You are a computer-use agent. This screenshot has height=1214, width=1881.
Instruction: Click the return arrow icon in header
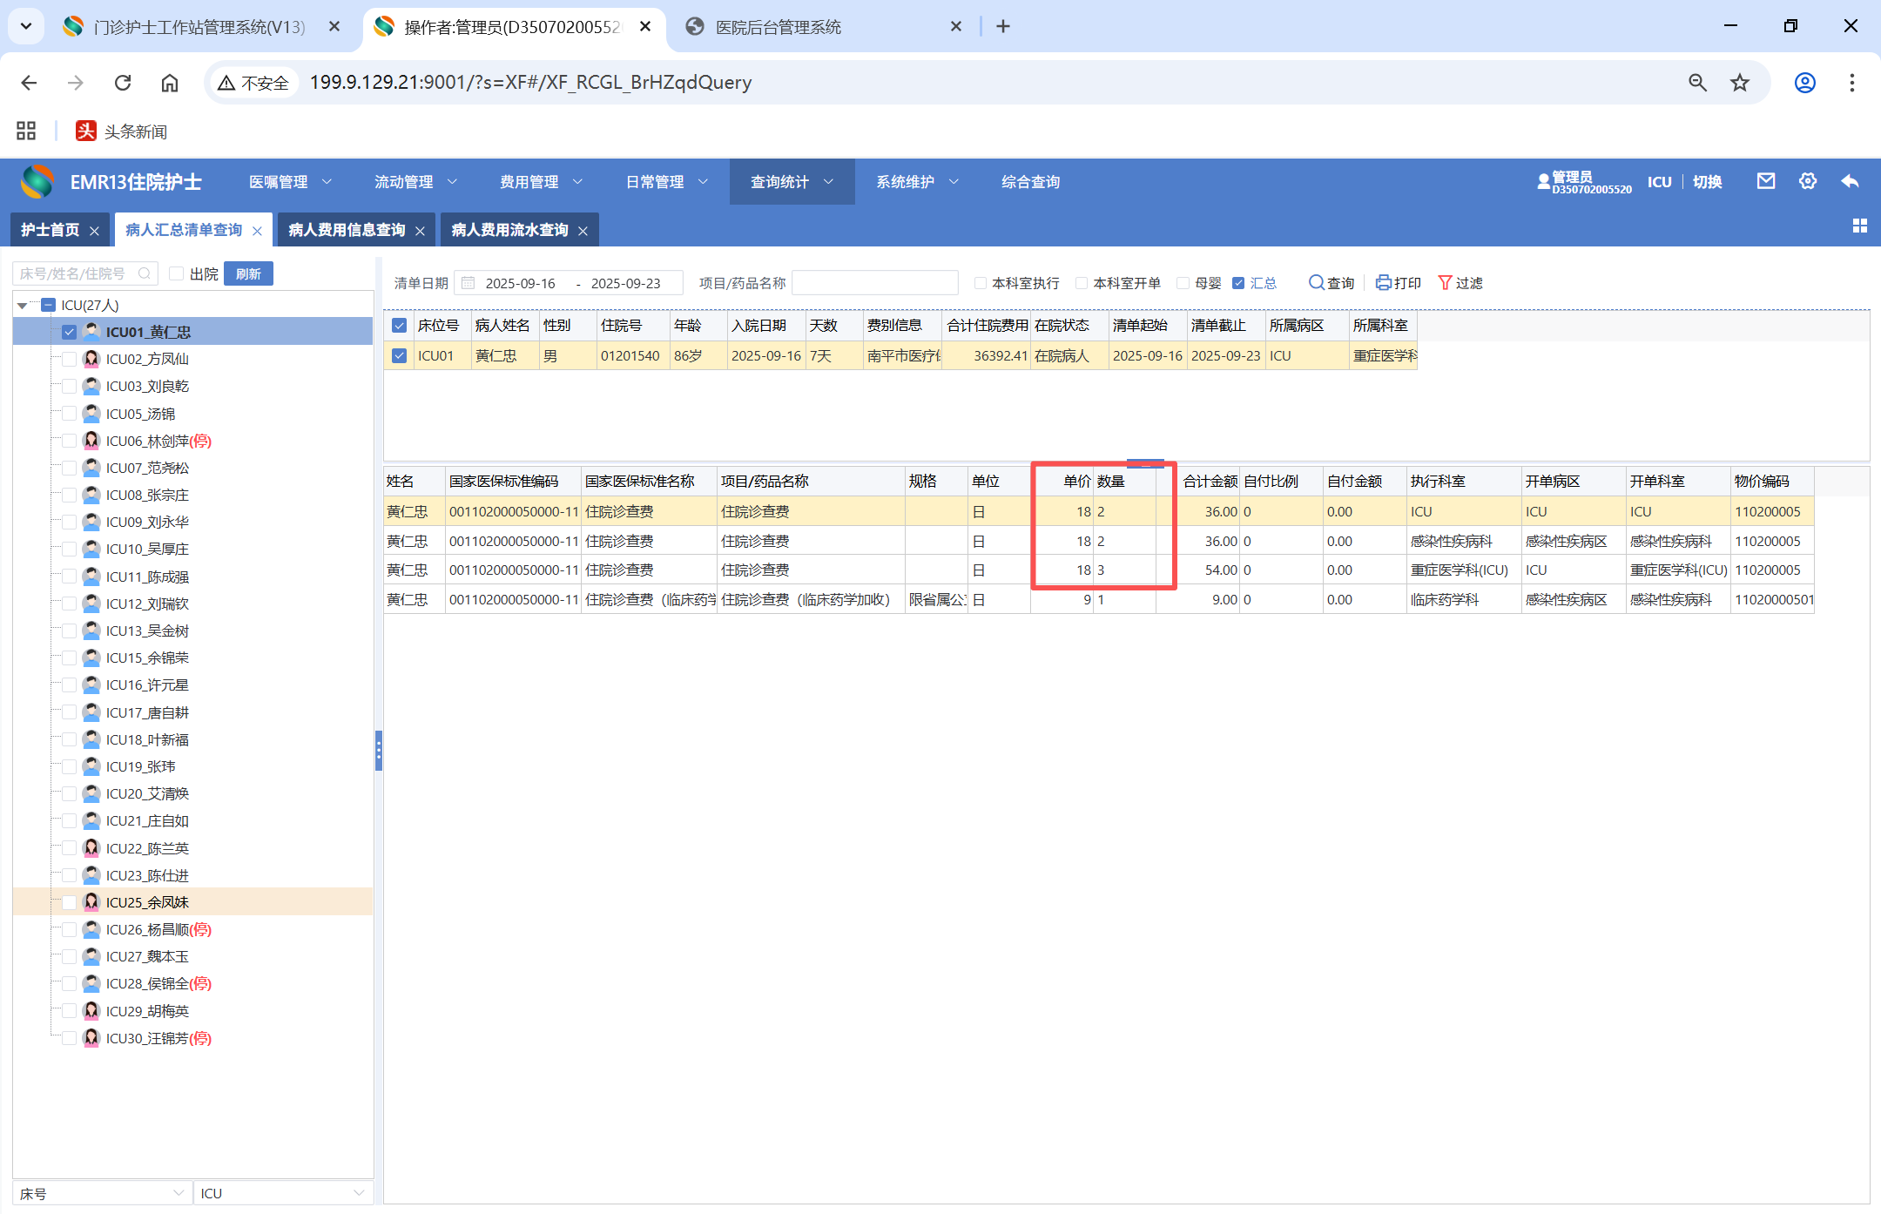coord(1850,181)
